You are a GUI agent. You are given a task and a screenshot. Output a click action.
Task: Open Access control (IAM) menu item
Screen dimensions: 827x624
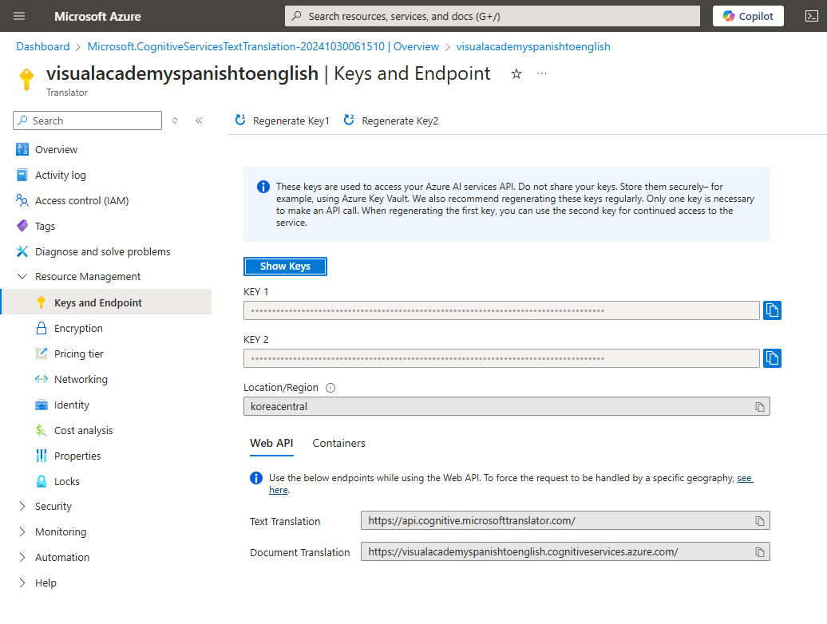[81, 201]
